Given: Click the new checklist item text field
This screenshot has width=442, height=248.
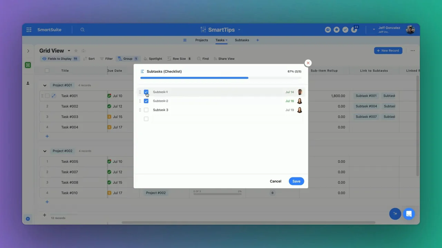Looking at the screenshot, I should click(x=227, y=119).
